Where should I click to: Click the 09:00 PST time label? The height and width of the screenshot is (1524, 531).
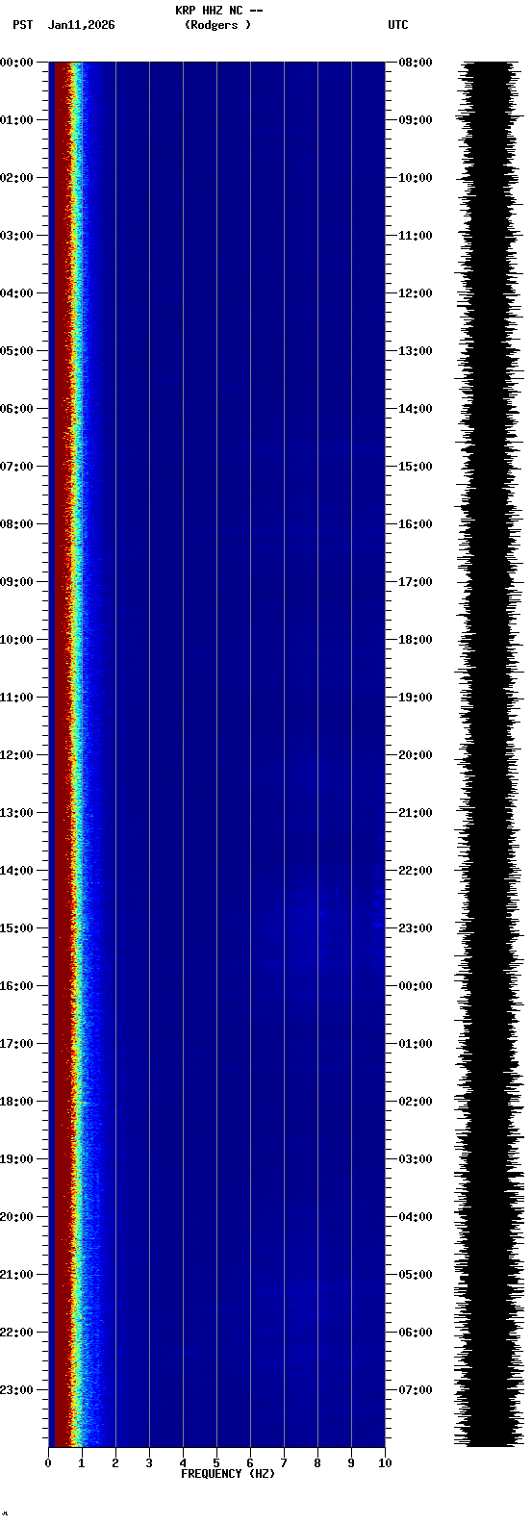[16, 582]
